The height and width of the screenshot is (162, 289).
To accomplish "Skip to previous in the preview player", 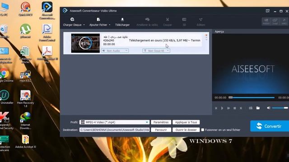I will pos(216,108).
